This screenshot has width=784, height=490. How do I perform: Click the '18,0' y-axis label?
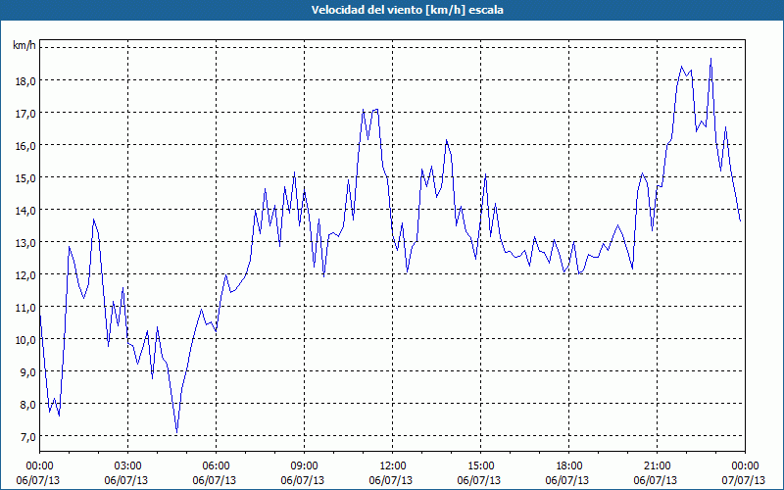pyautogui.click(x=26, y=81)
